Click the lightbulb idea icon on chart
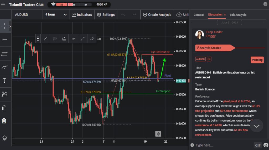269x150 pixels. coord(158,134)
